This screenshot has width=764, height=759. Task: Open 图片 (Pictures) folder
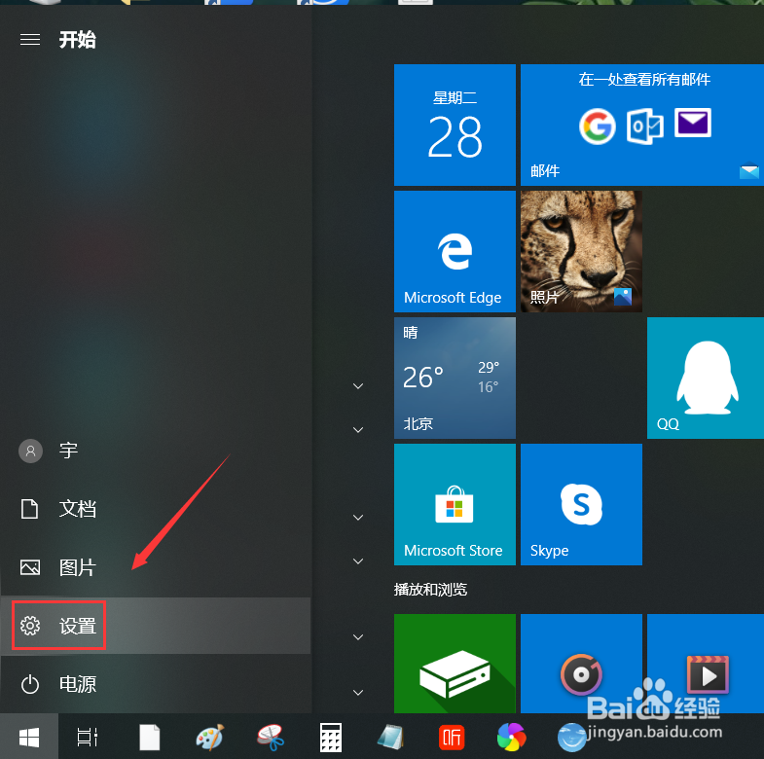coord(156,567)
